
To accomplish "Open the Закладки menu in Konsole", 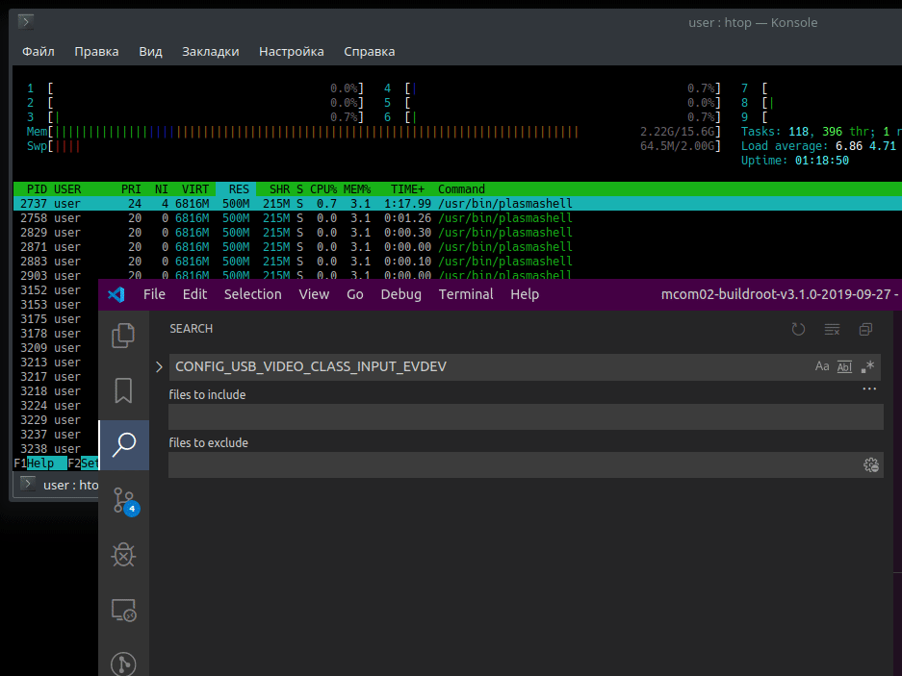I will [x=211, y=52].
